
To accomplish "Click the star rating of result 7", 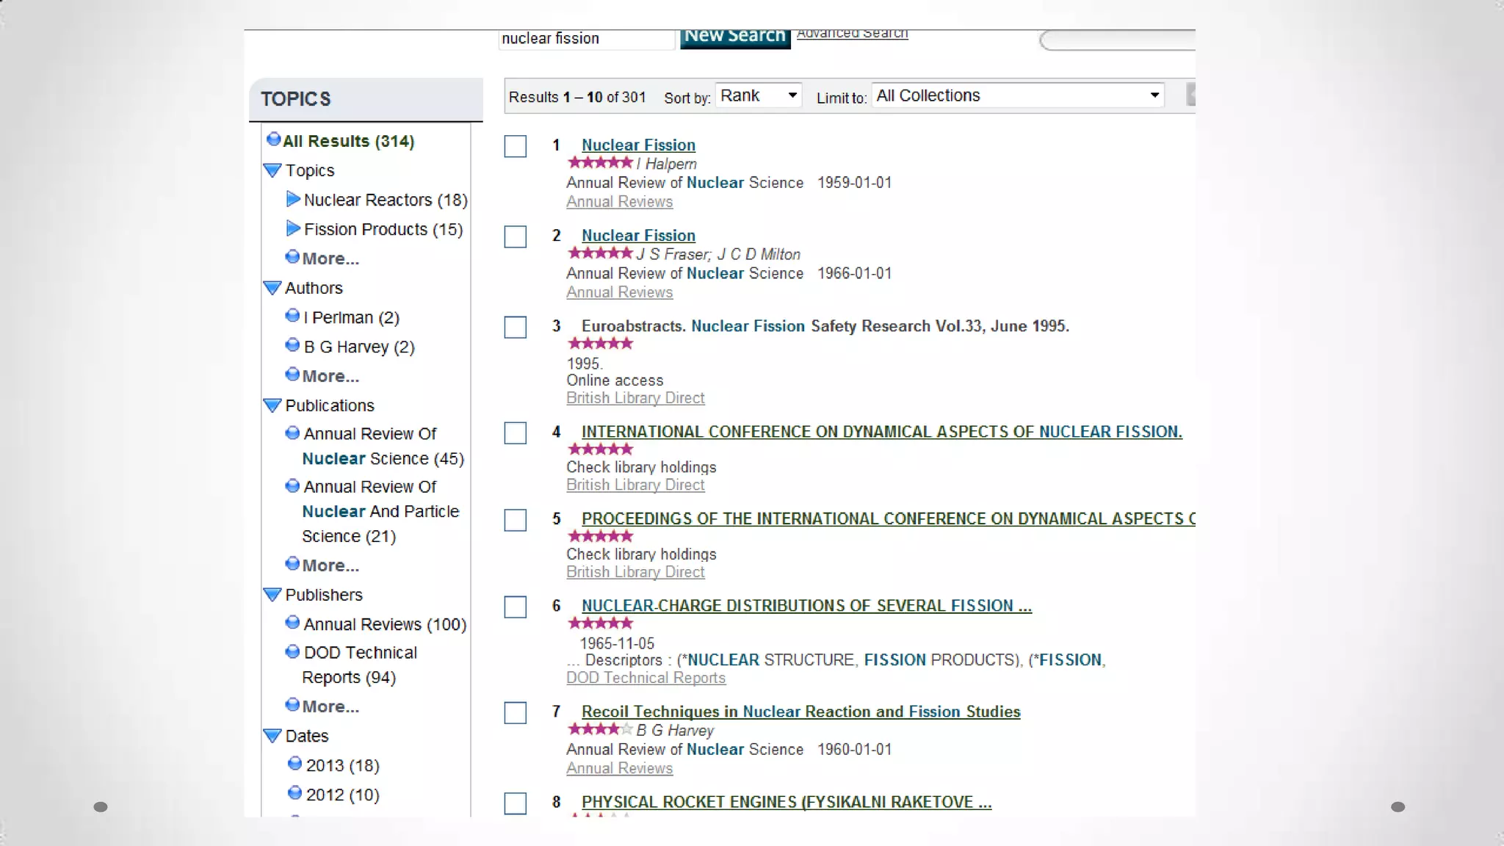I will pyautogui.click(x=600, y=729).
